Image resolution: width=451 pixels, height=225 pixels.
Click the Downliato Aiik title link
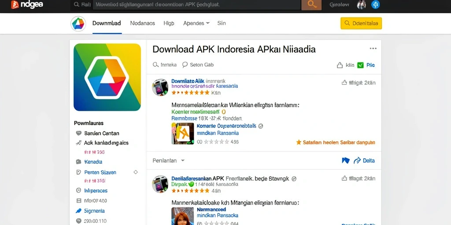(x=188, y=81)
